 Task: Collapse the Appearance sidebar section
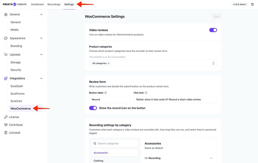(41, 38)
